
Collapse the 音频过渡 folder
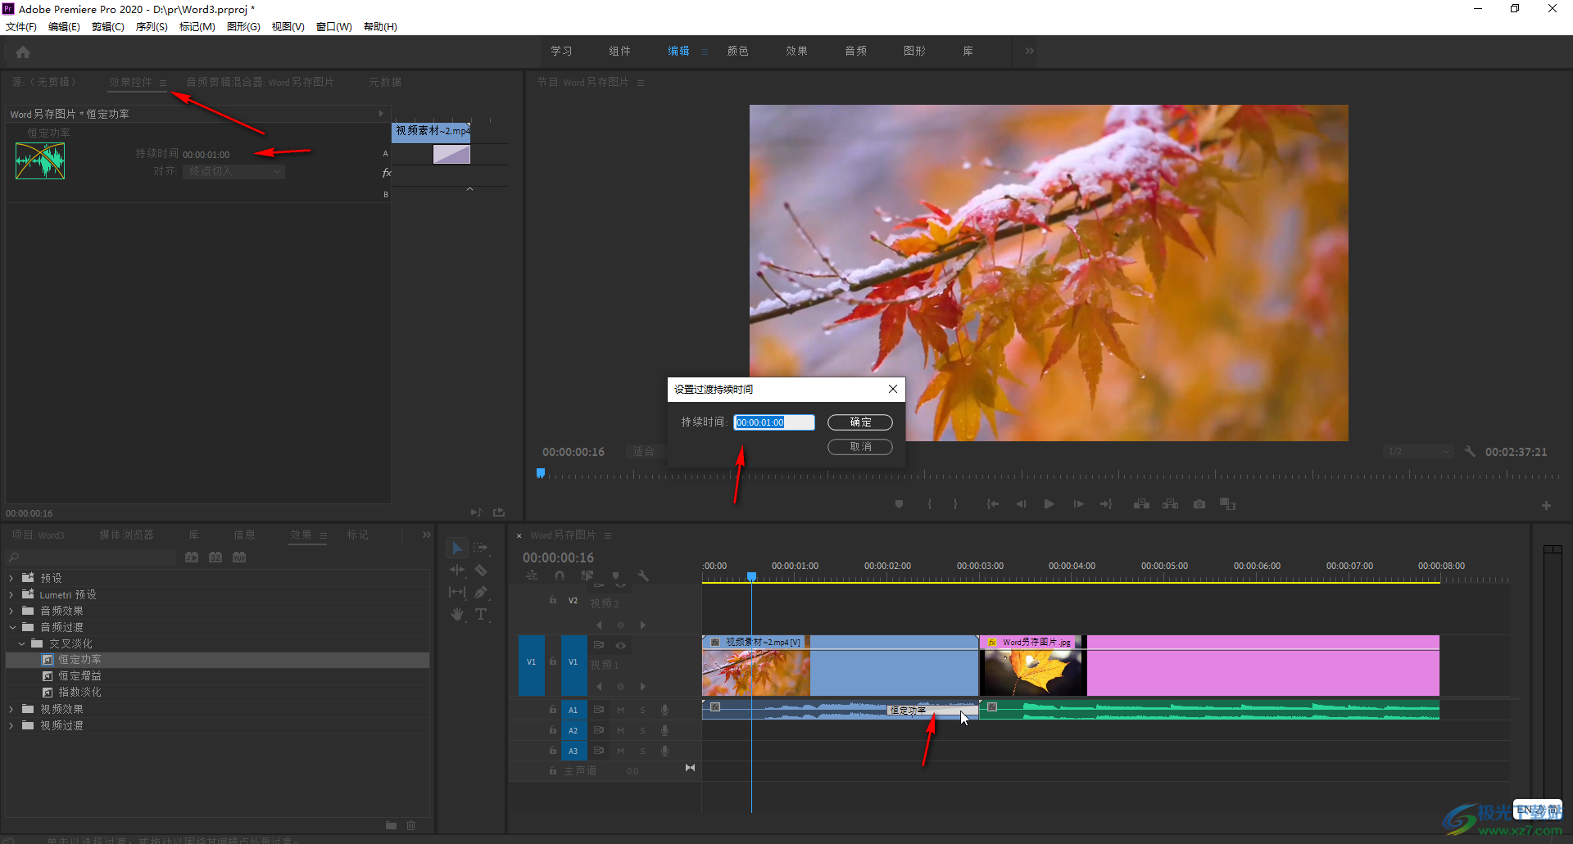(x=11, y=627)
